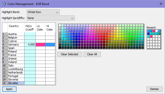Click Portugal's Hi Color cell
Image resolution: width=165 pixels, height=94 pixels.
point(50,76)
